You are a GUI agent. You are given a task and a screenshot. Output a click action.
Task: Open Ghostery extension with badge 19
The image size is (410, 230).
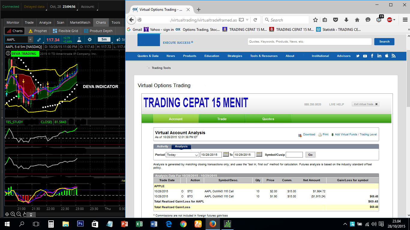(x=379, y=19)
